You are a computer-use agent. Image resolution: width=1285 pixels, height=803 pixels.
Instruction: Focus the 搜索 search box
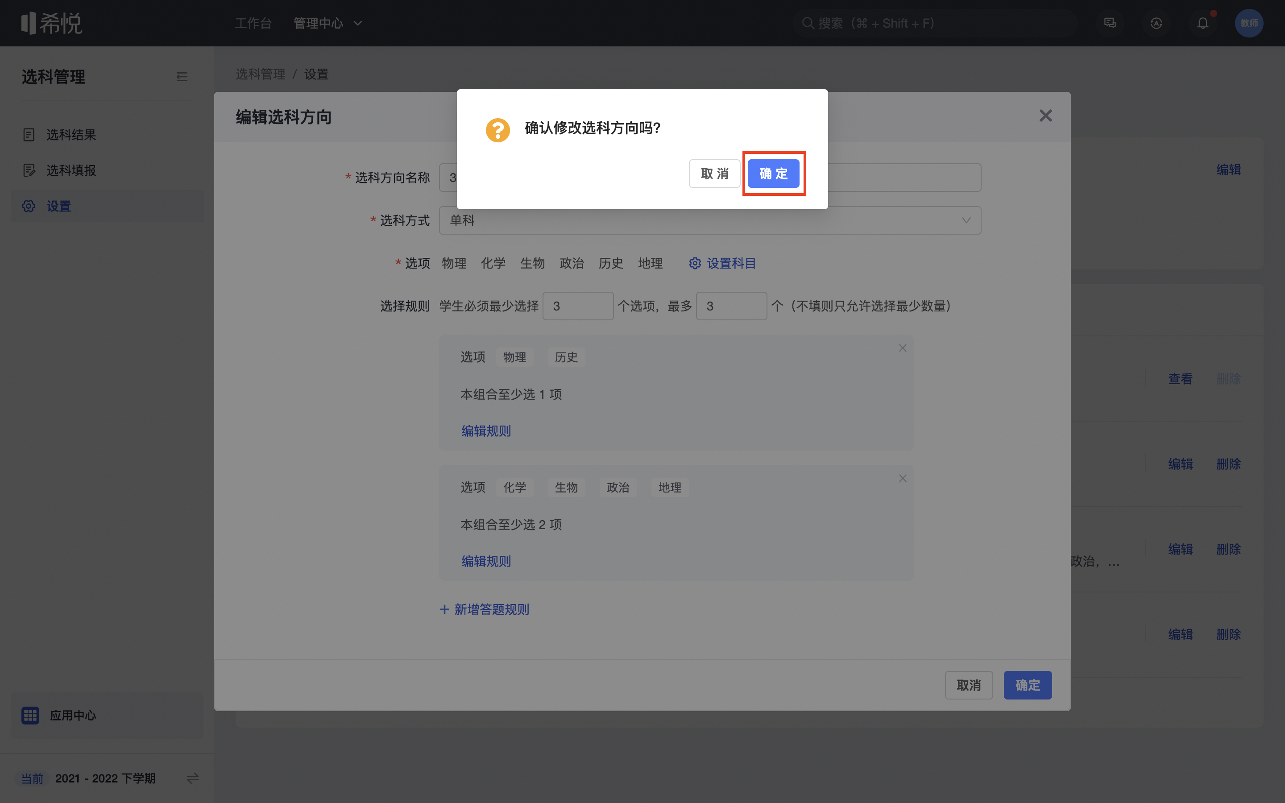(935, 23)
